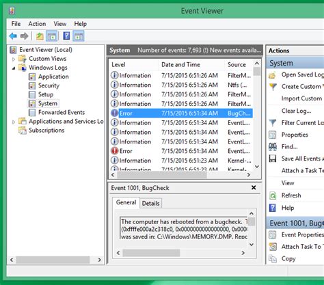Click the event description scroll-down arrow

click(252, 245)
